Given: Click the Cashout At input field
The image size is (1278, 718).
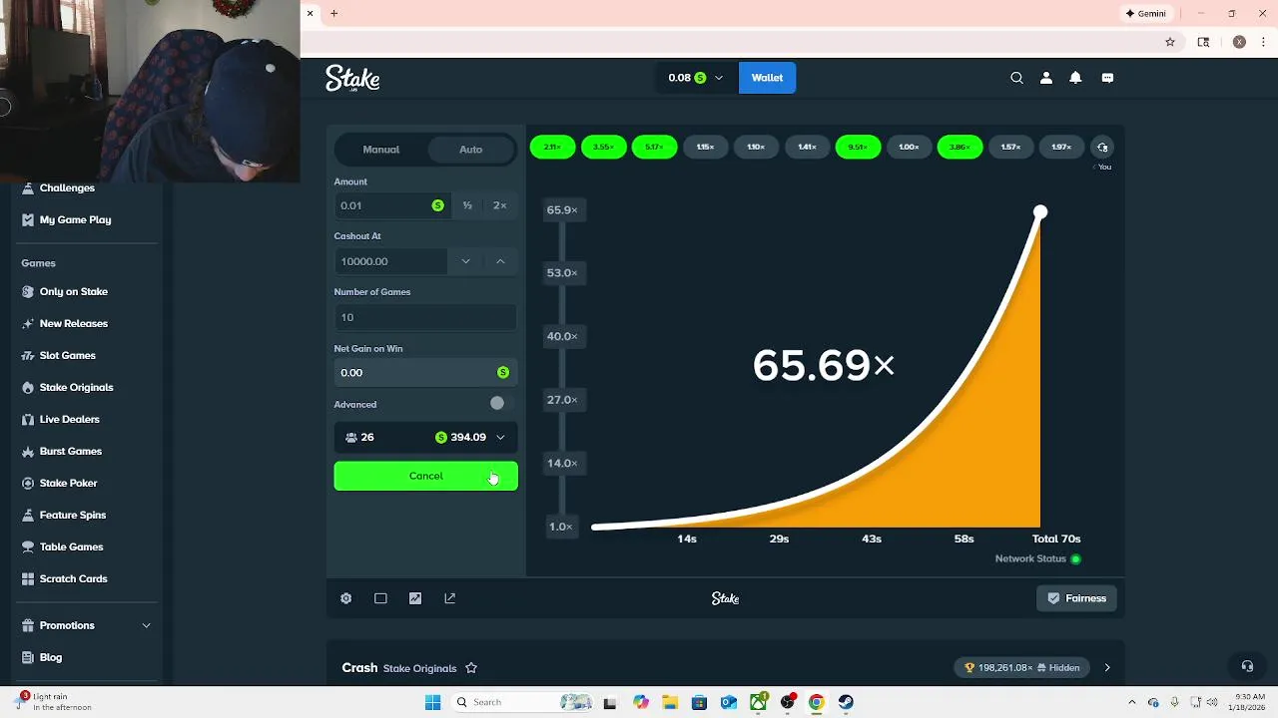Looking at the screenshot, I should pos(390,261).
